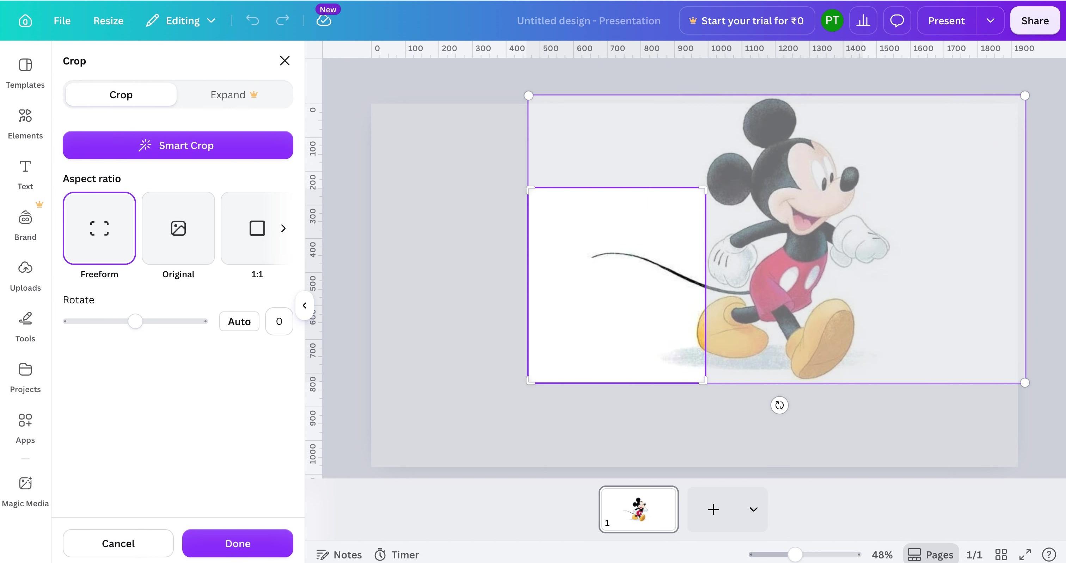Screen dimensions: 1066x563
Task: Open the Tools sidebar panel
Action: (25, 327)
